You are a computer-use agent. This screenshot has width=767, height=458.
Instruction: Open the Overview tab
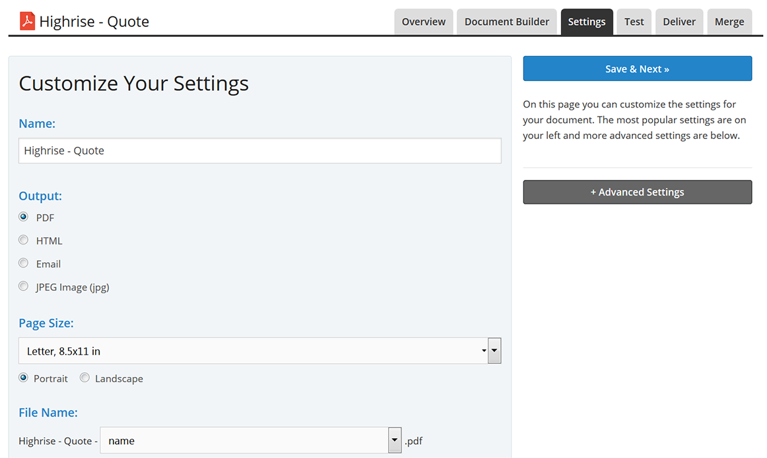pos(423,22)
